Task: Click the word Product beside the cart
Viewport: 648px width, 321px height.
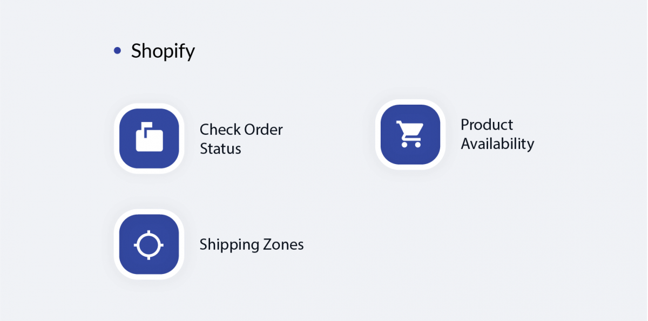Action: pos(487,125)
